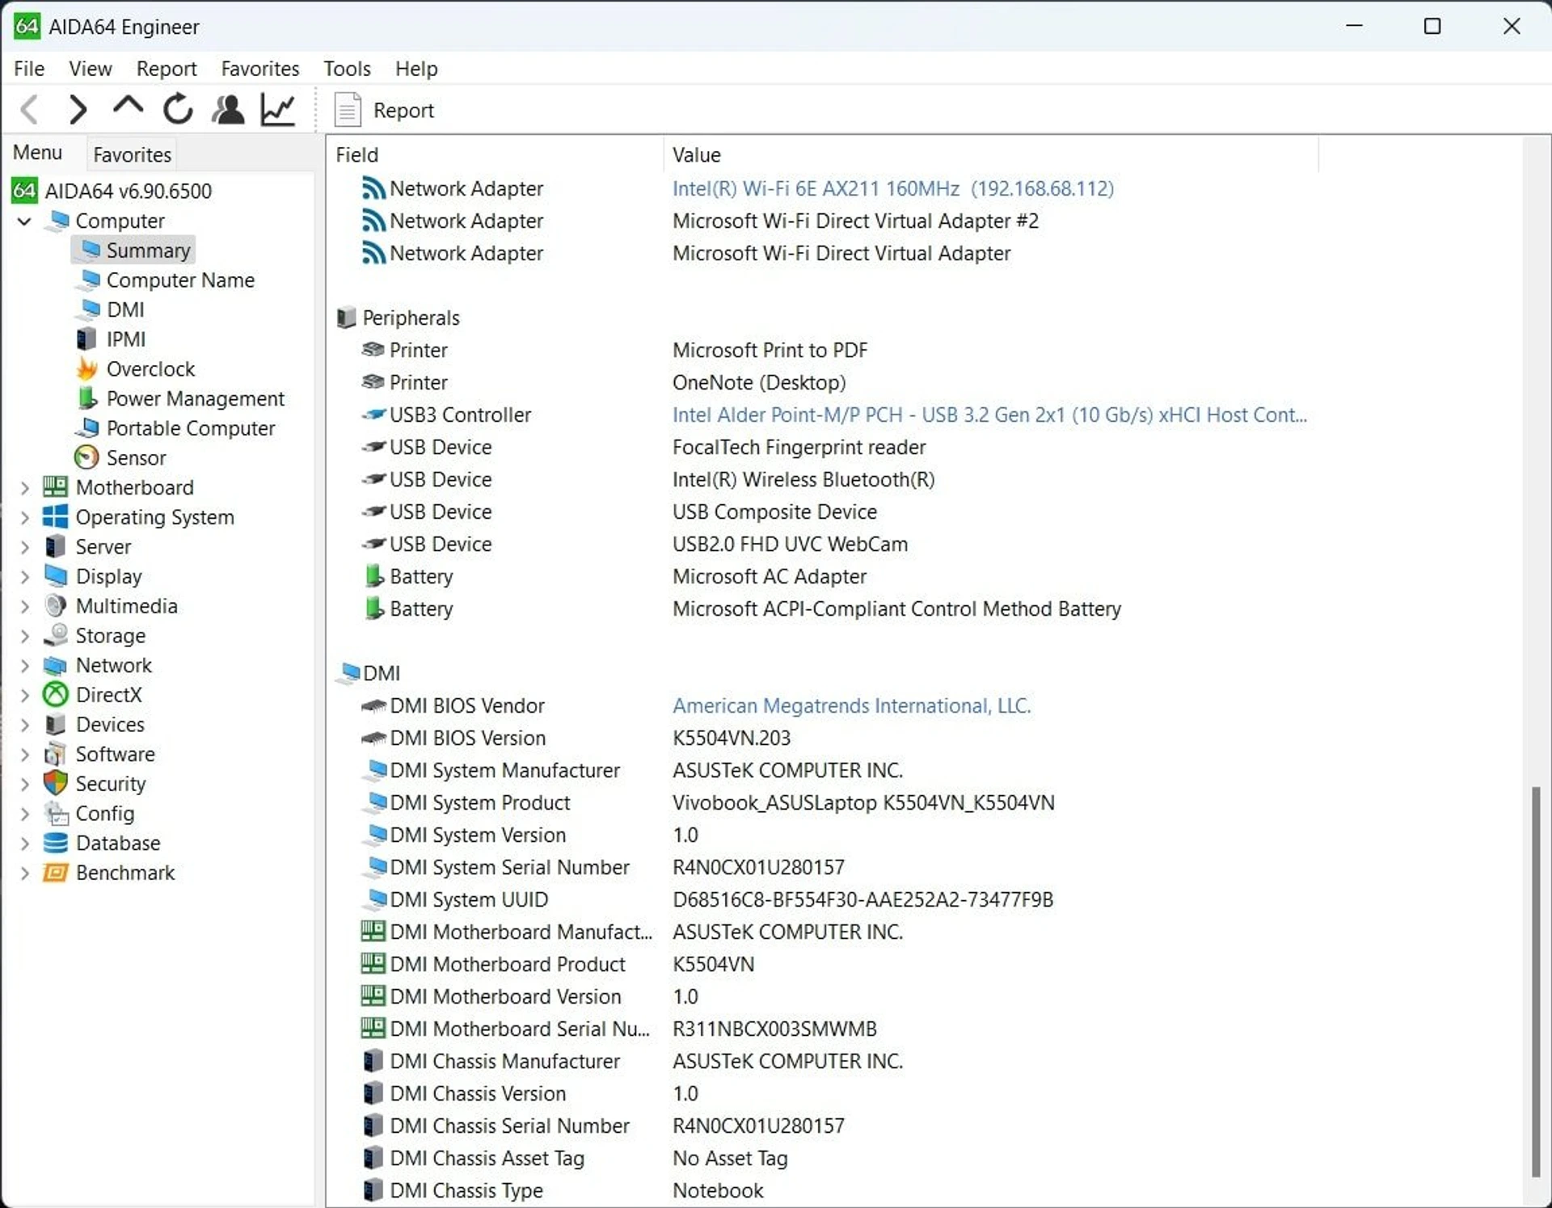The image size is (1552, 1208).
Task: Switch to the Menu tab
Action: (37, 153)
